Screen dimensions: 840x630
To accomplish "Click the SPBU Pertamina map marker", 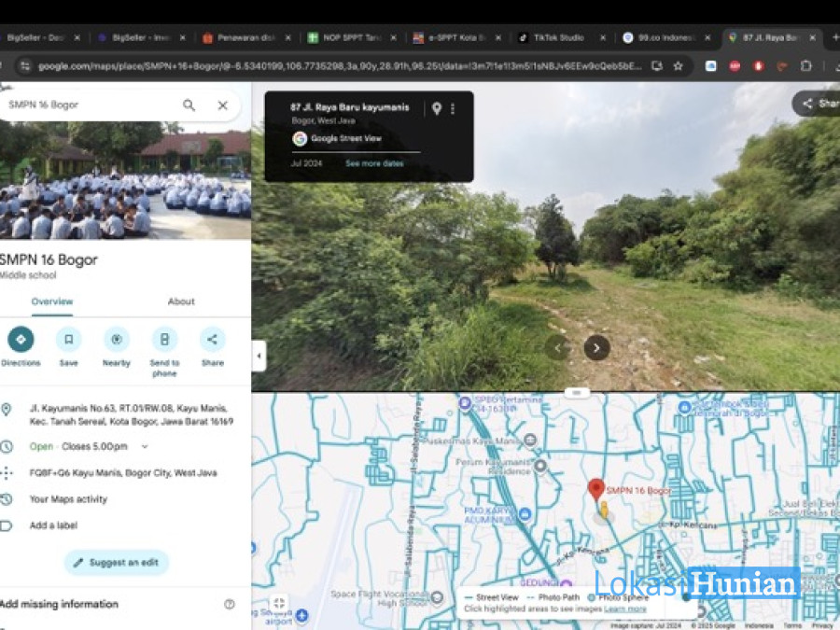I will (465, 403).
